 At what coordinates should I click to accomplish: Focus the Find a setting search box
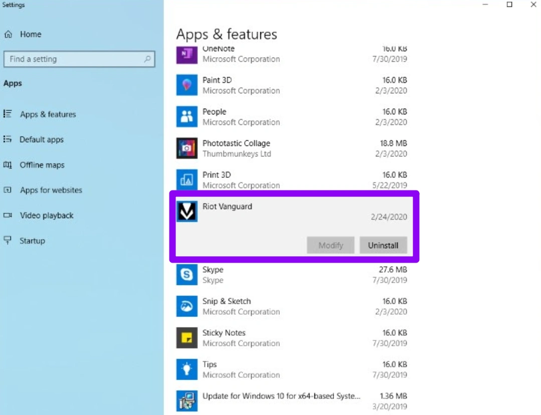pos(75,59)
